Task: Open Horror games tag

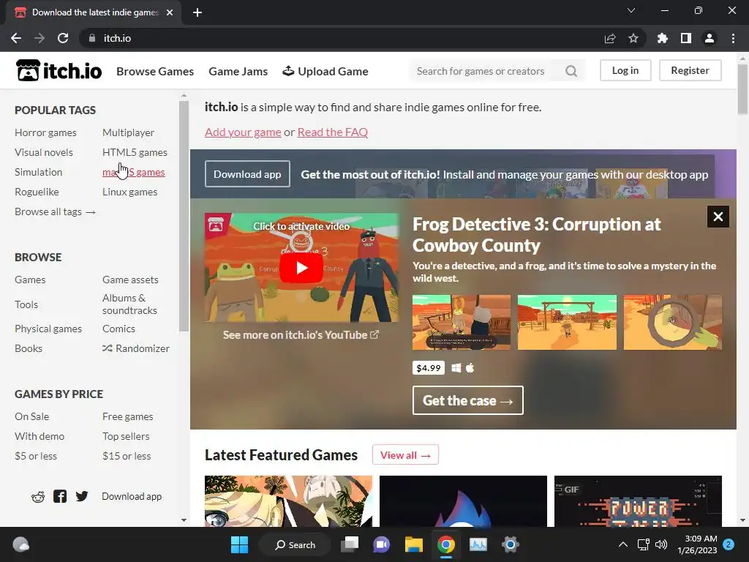Action: (45, 132)
